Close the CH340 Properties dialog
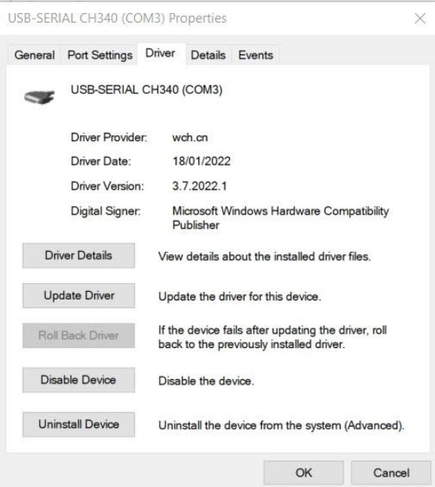Screen dimensions: 435x487 point(419,18)
